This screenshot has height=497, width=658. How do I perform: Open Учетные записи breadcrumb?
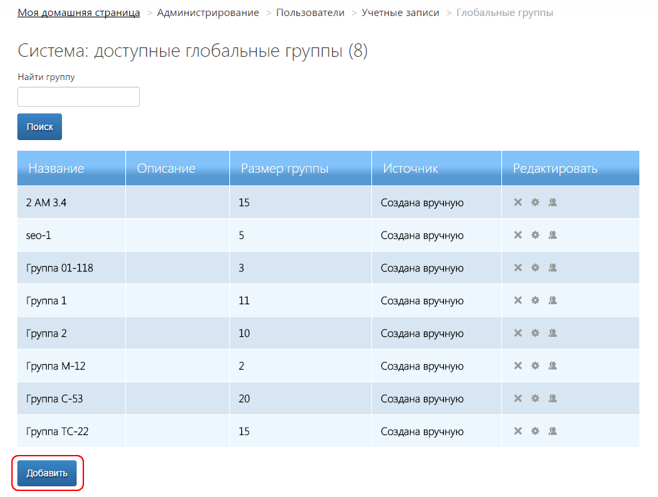(400, 13)
